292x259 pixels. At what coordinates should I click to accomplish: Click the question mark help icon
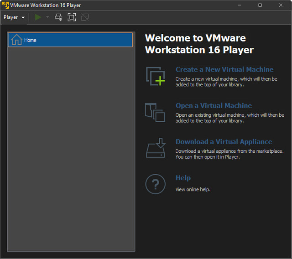[x=155, y=184]
